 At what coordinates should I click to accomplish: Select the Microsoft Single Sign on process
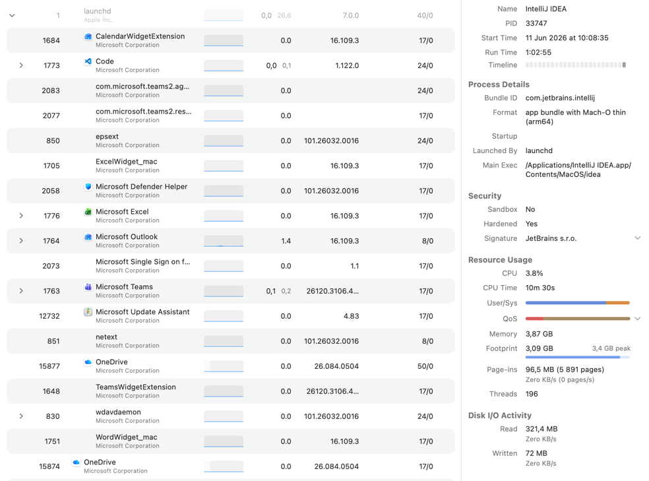point(231,266)
